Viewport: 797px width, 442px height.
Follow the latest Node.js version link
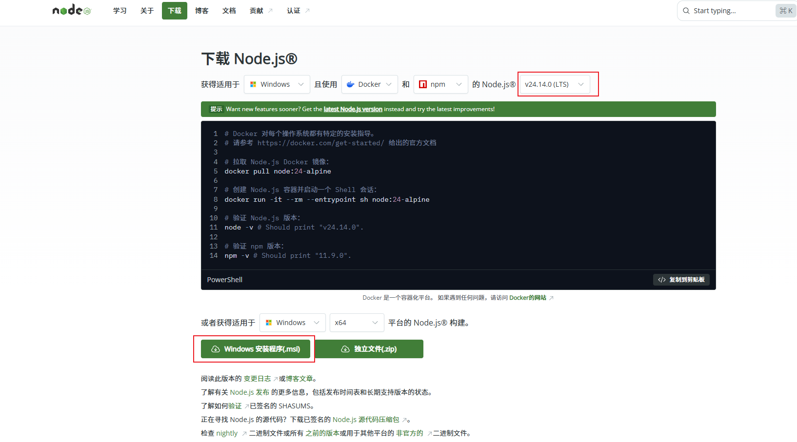pos(353,109)
